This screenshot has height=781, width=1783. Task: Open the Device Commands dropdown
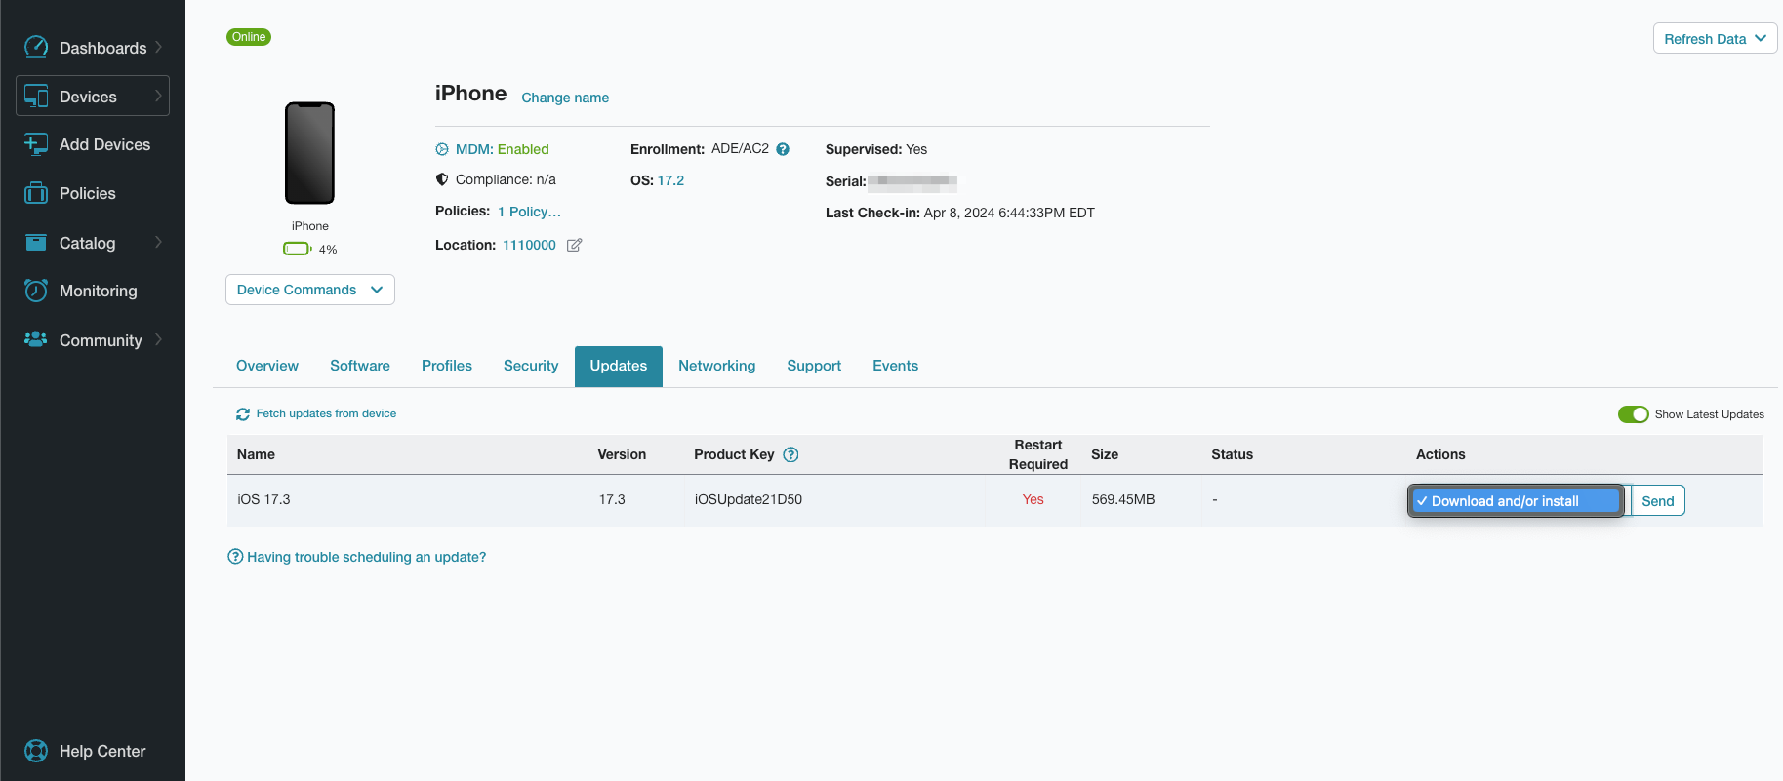(x=310, y=290)
